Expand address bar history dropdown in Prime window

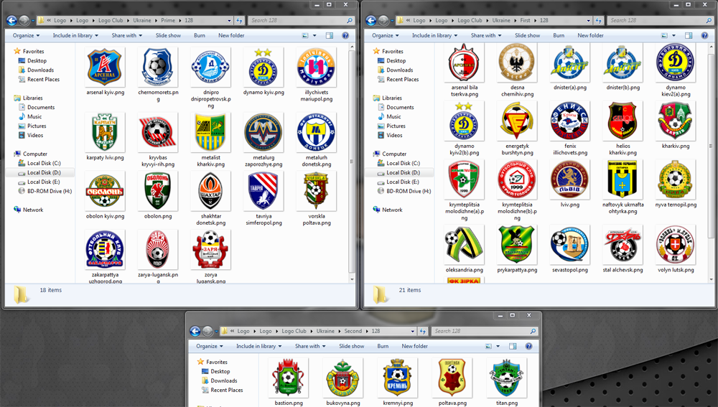pos(230,21)
